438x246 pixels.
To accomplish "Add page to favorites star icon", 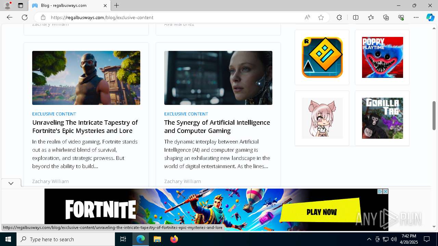I will click(x=321, y=17).
